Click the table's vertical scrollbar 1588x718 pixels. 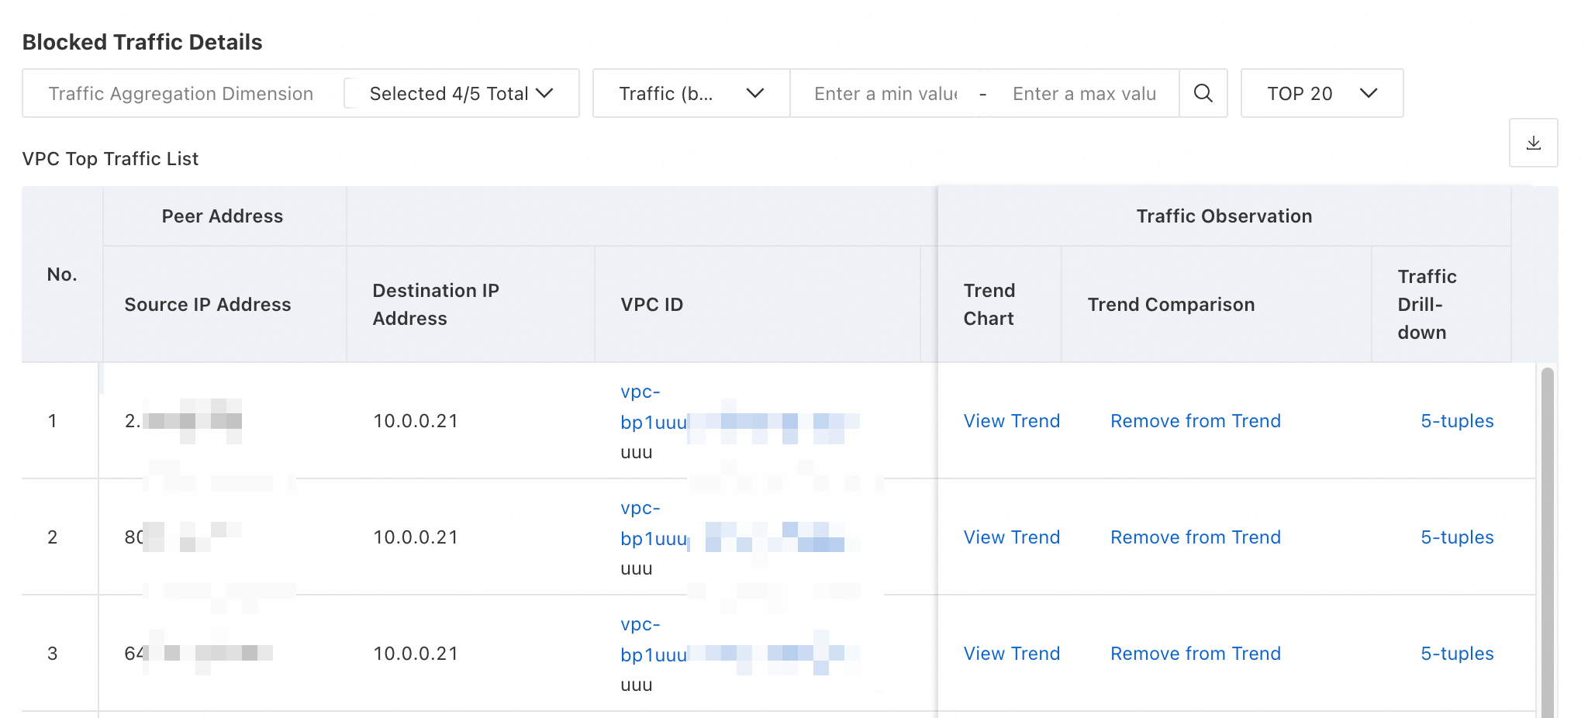pos(1547,543)
